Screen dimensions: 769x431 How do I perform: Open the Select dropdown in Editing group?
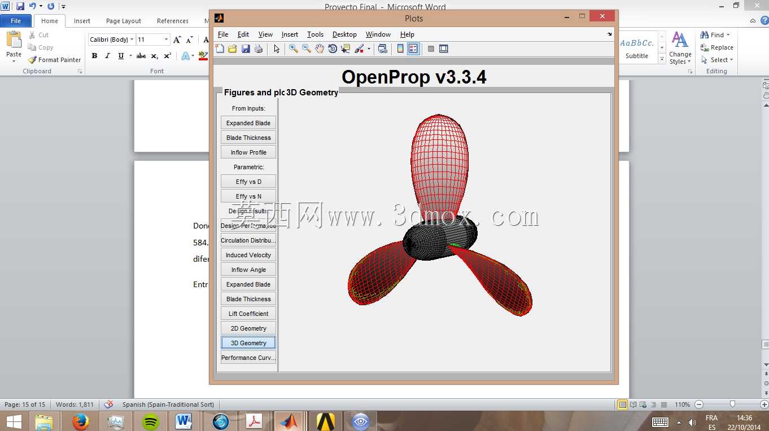pos(717,60)
